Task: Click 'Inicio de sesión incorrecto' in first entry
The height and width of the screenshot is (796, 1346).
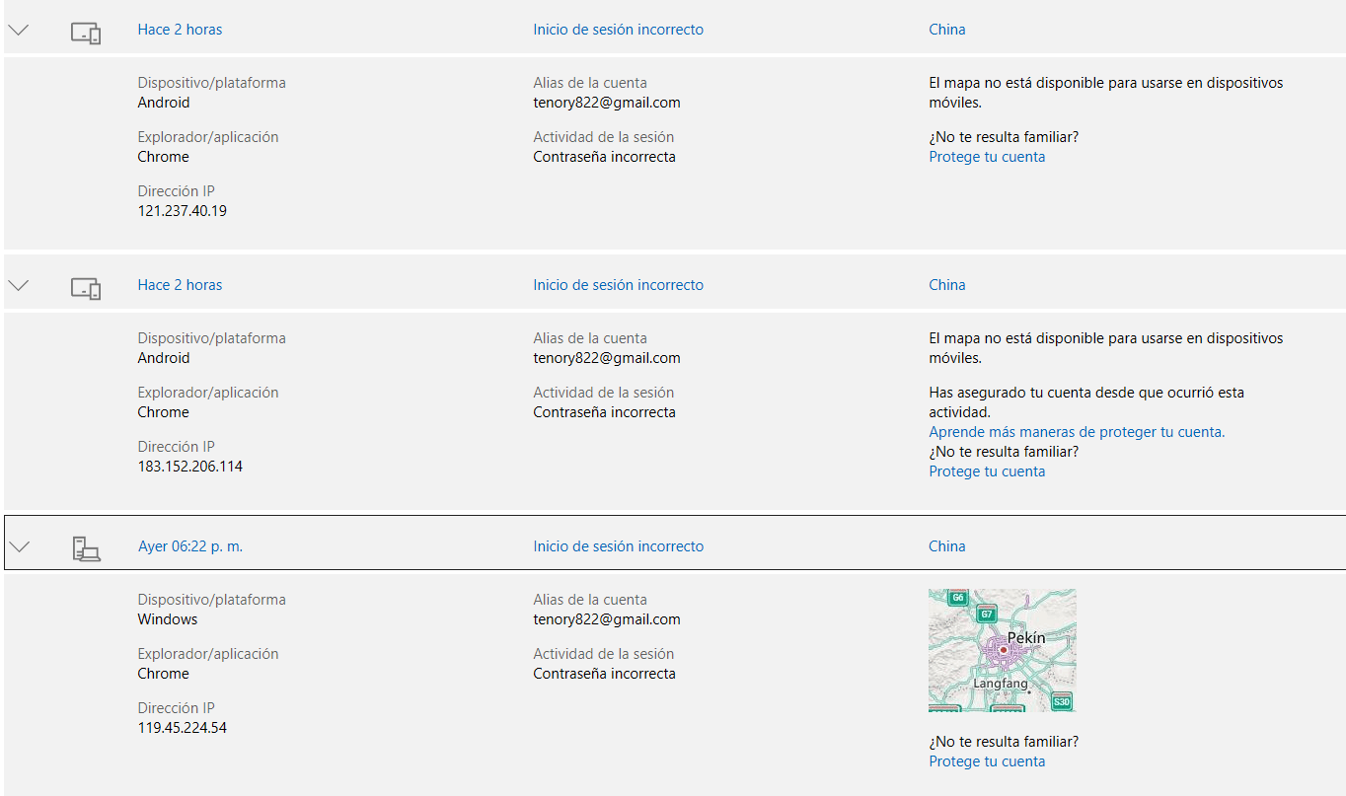Action: coord(619,30)
